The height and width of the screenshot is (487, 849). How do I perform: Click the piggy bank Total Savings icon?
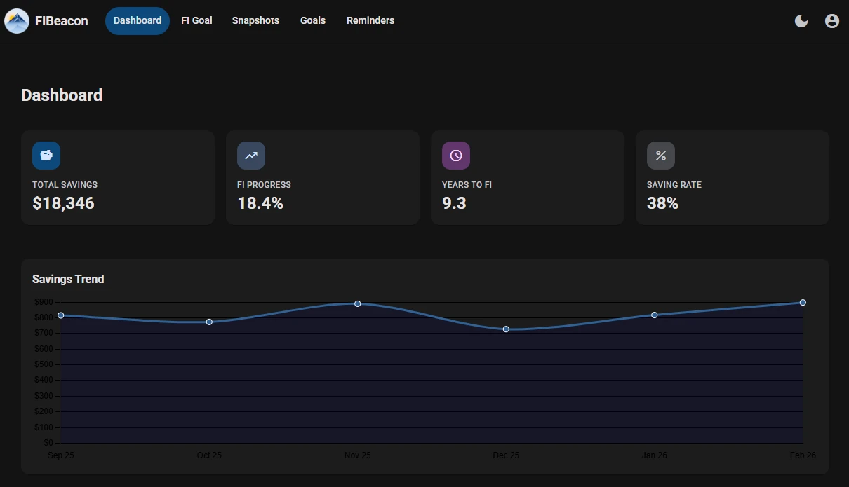(x=46, y=155)
